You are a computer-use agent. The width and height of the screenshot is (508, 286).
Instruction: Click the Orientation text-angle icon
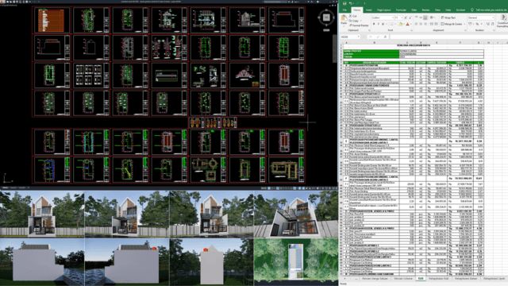(432, 17)
